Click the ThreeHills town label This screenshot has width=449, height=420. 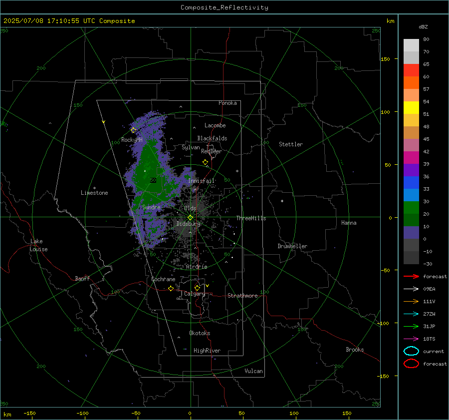251,218
